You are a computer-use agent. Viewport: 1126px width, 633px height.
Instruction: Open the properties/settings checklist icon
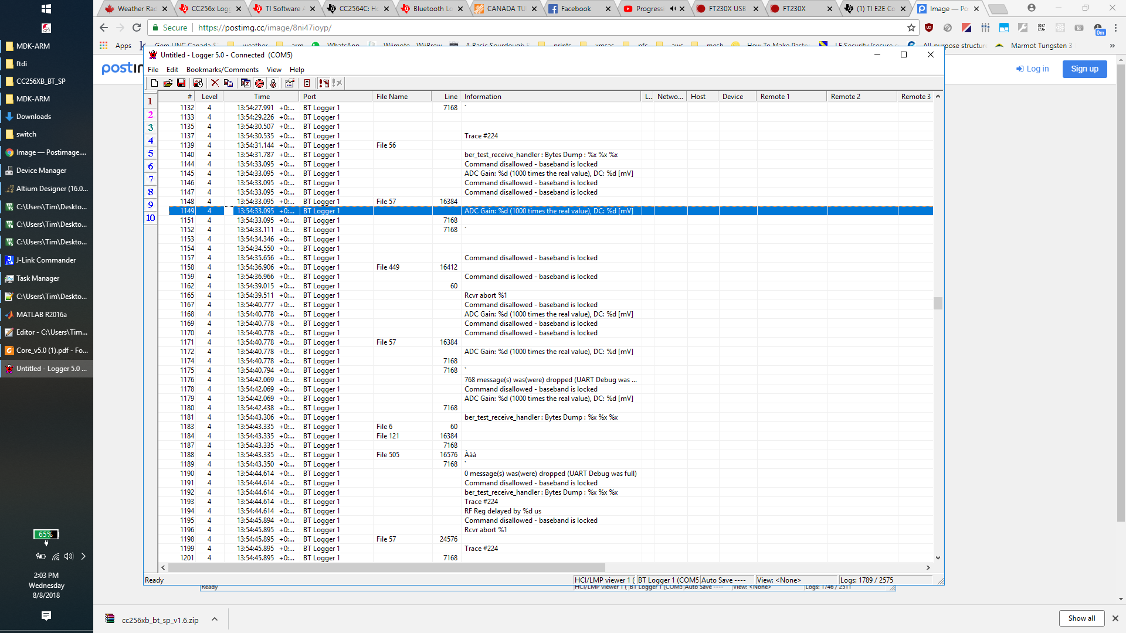coord(290,83)
